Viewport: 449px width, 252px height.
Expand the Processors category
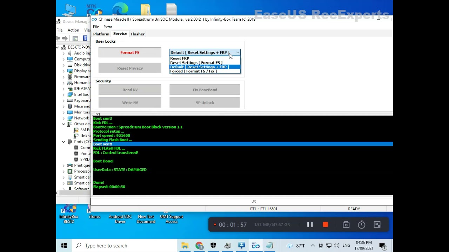click(x=63, y=171)
